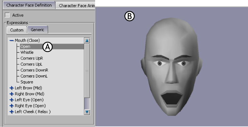Viewport: 248px width, 127px height.
Task: Expand the Left Eye (Open) group
Action: [x=12, y=100]
